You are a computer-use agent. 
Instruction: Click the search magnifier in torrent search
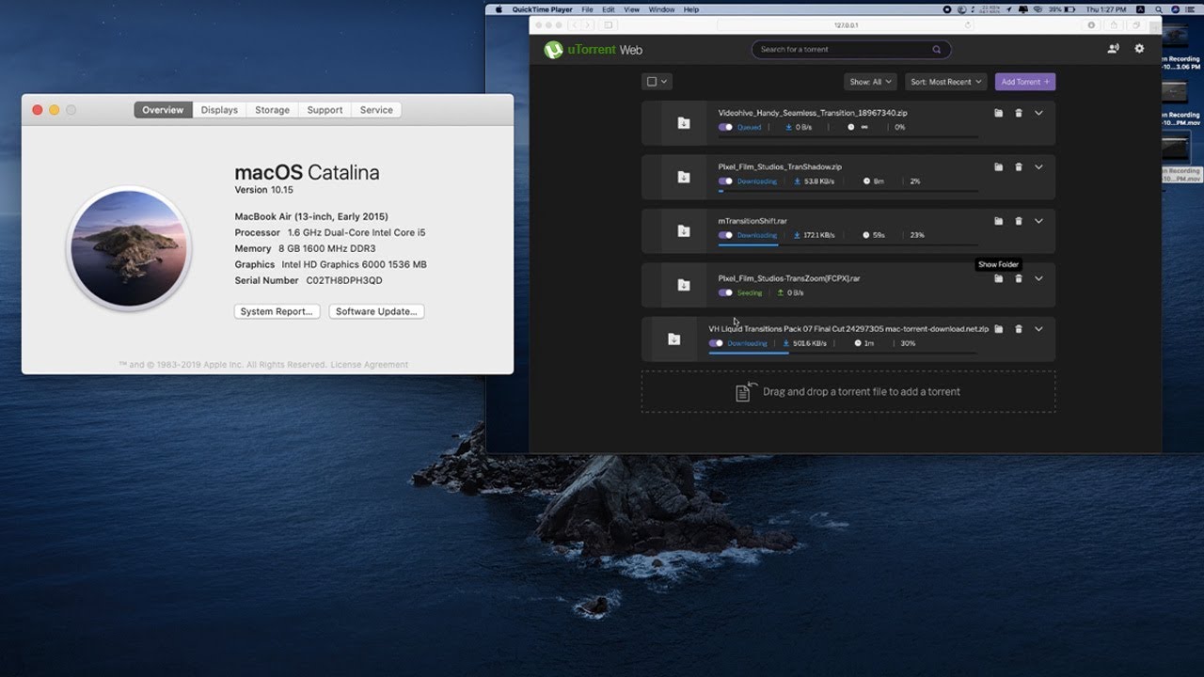pos(937,50)
